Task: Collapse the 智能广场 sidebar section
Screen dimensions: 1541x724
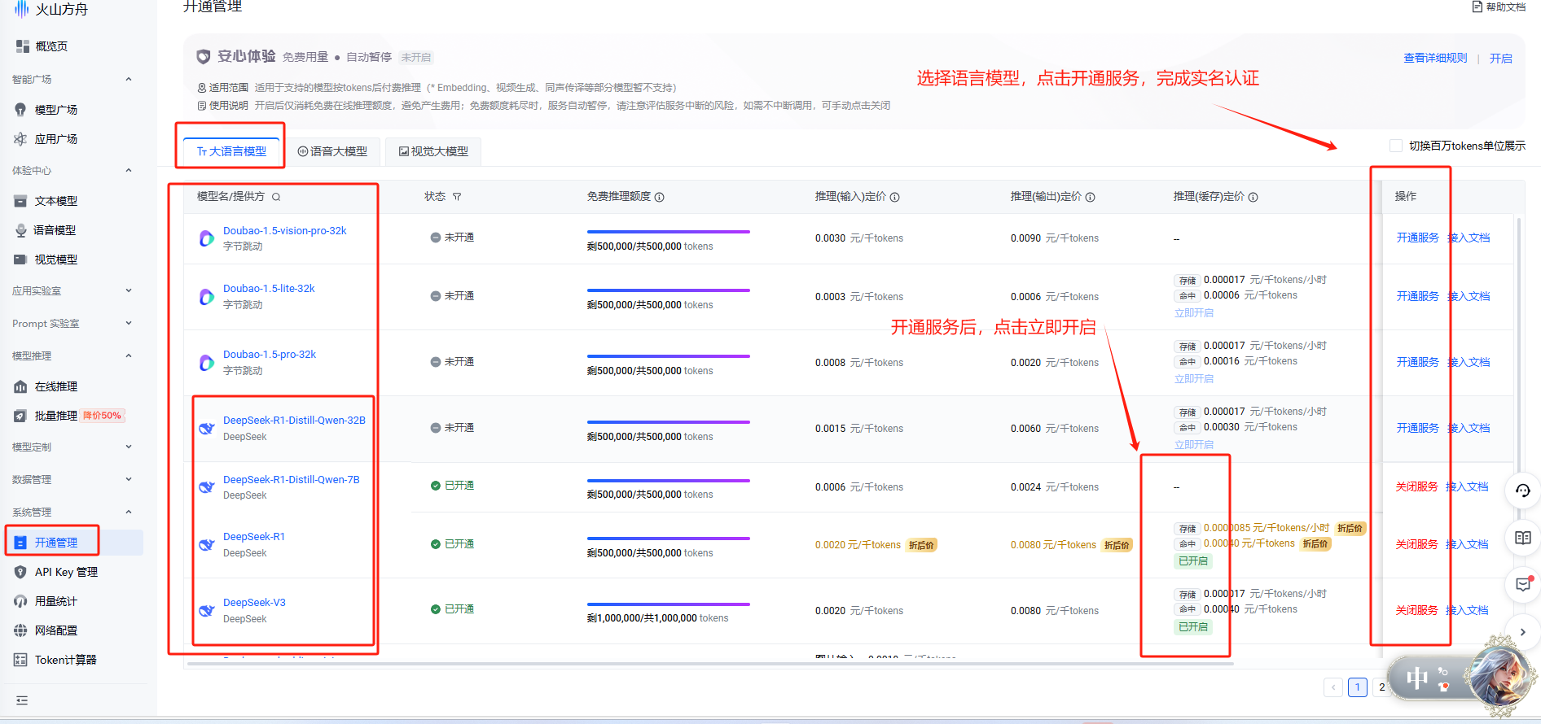Action: (x=129, y=79)
